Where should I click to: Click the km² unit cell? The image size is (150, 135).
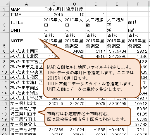pyautogui.click(x=138, y=30)
